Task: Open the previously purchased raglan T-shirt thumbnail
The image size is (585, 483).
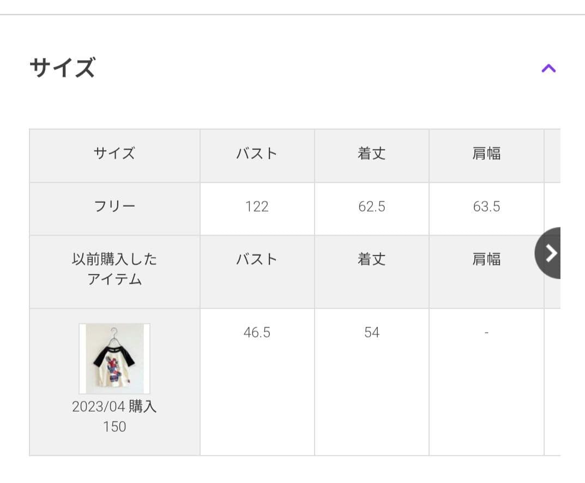Action: (114, 359)
